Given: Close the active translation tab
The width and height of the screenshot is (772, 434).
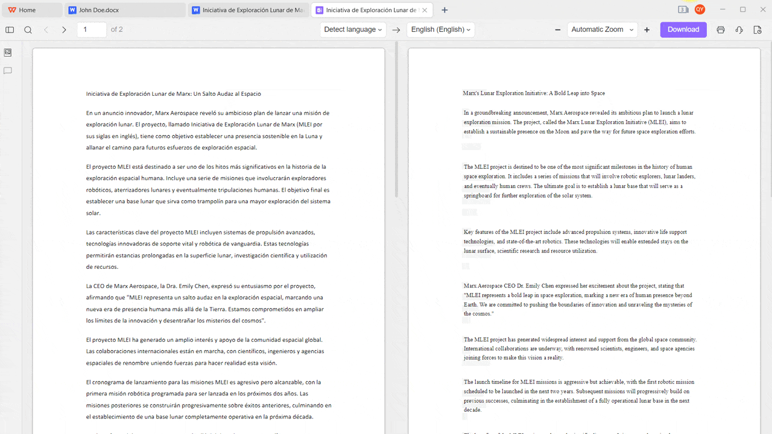Looking at the screenshot, I should tap(425, 10).
